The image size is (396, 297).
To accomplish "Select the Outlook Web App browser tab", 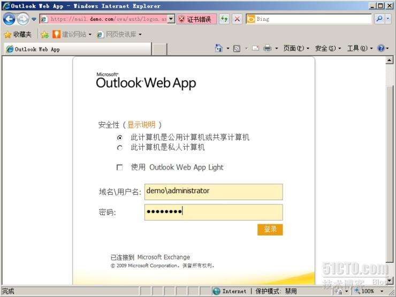I will [78, 49].
